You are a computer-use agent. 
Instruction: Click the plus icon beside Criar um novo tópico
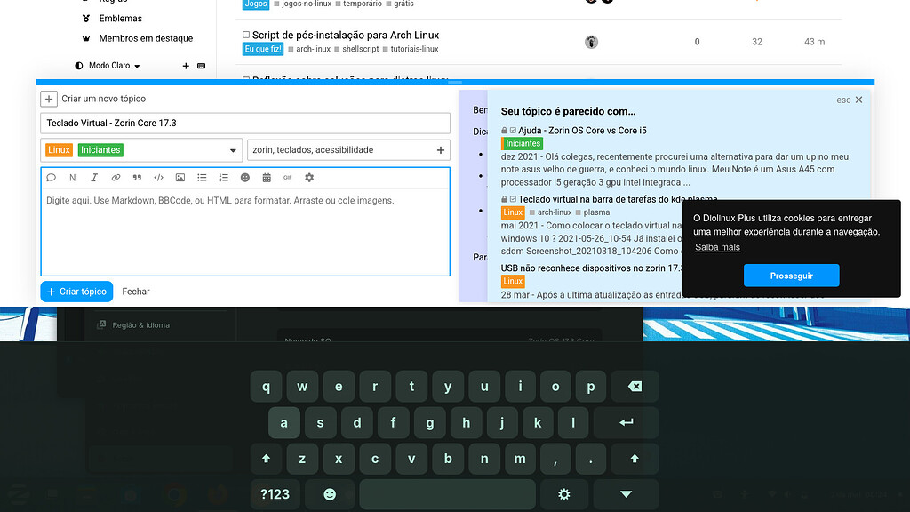49,99
